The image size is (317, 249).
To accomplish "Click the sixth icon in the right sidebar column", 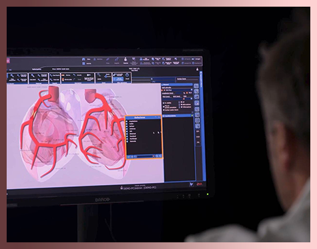I will 198,115.
